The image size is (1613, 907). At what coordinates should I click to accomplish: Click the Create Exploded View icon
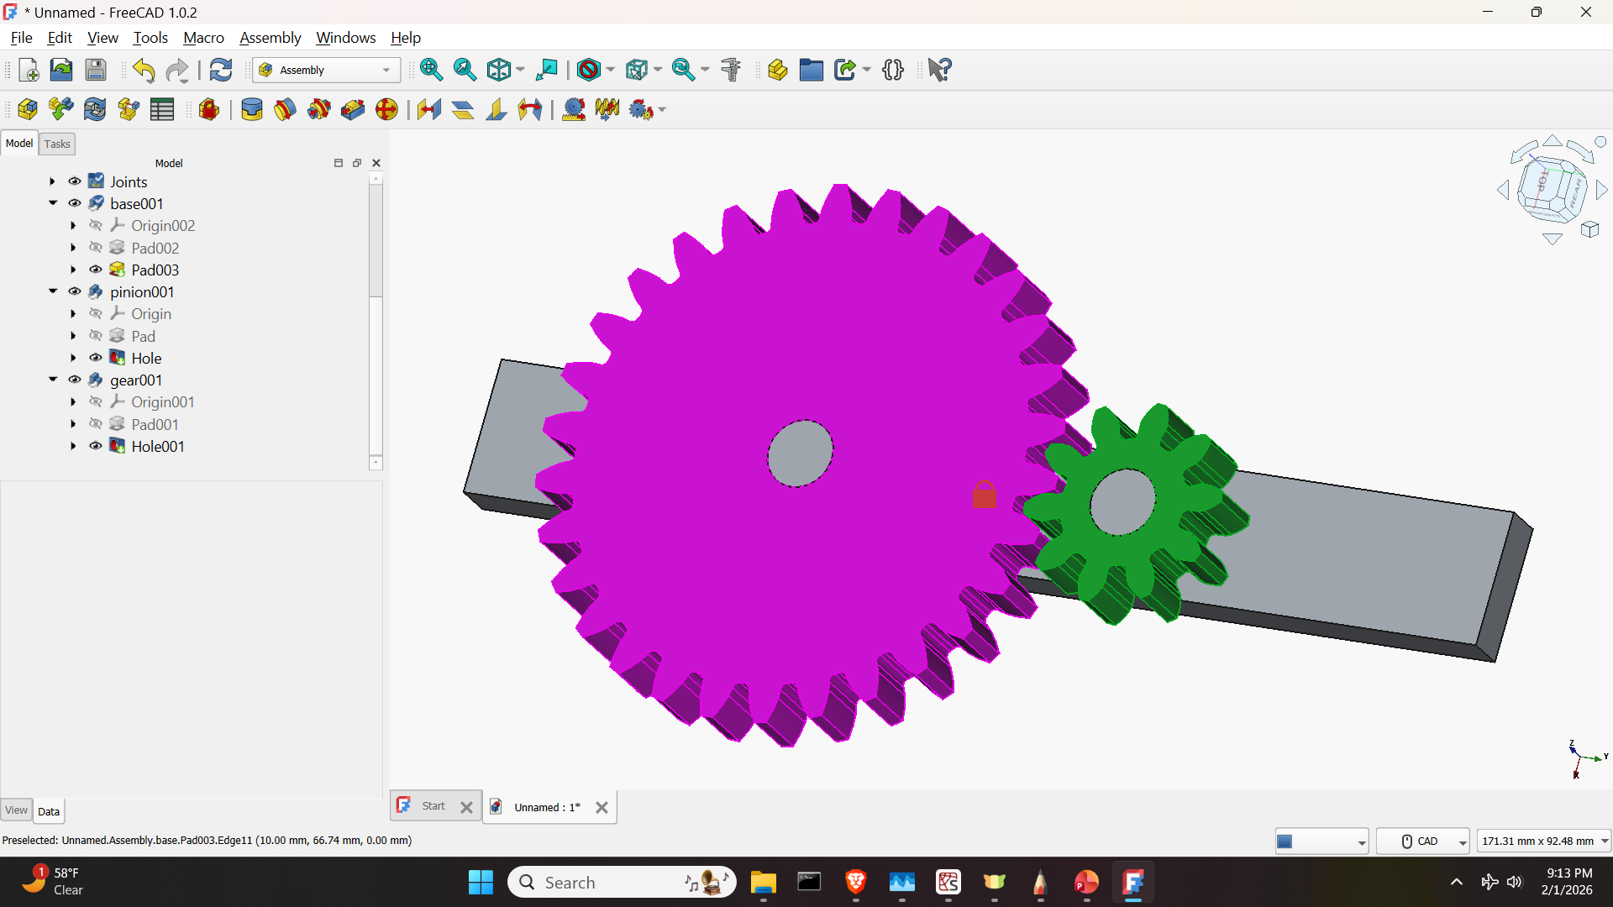tap(129, 110)
